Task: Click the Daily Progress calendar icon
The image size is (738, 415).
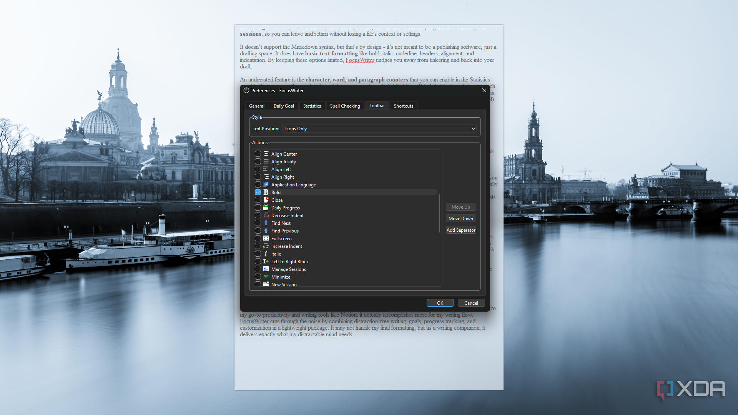Action: coord(266,207)
